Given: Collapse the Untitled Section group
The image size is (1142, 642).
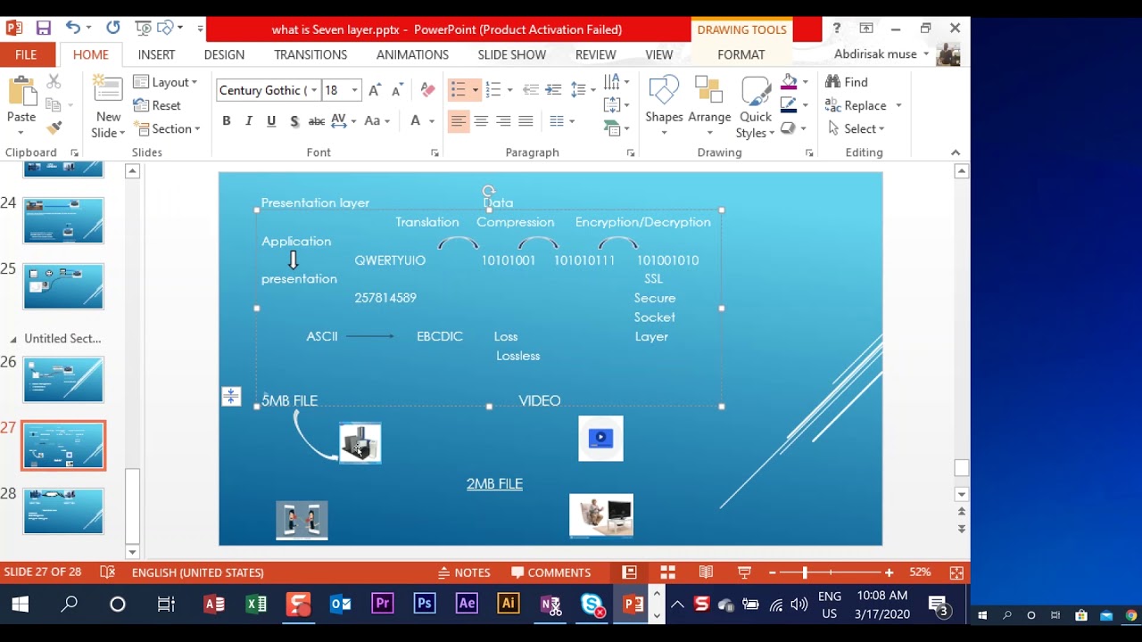Looking at the screenshot, I should [12, 339].
